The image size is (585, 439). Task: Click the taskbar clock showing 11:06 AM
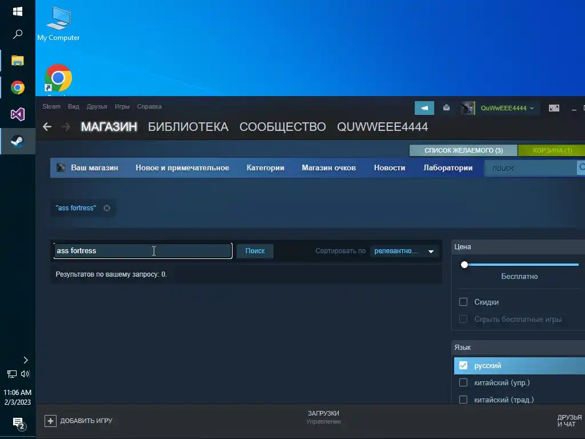click(18, 397)
